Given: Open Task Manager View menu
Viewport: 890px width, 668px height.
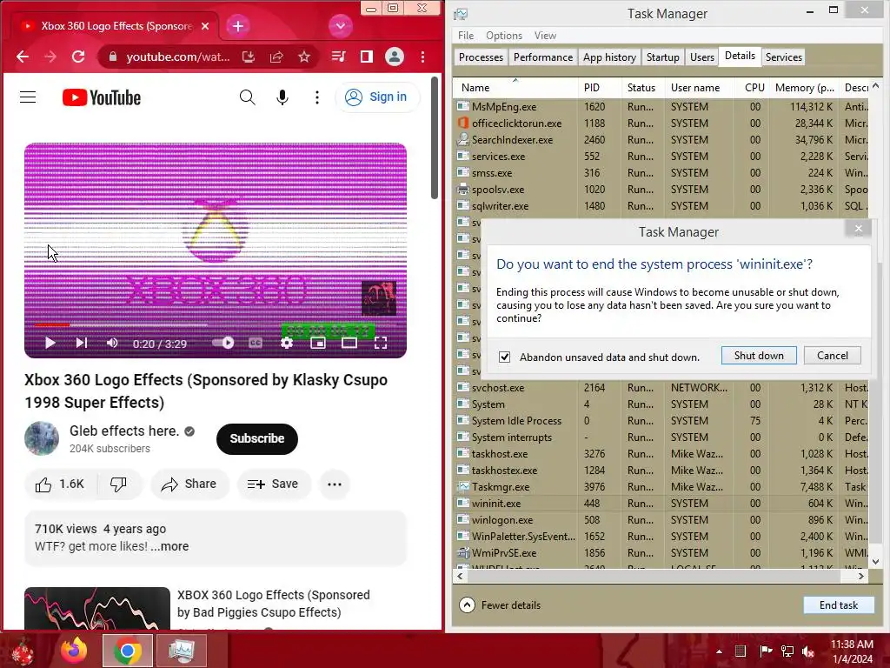Looking at the screenshot, I should 545,35.
